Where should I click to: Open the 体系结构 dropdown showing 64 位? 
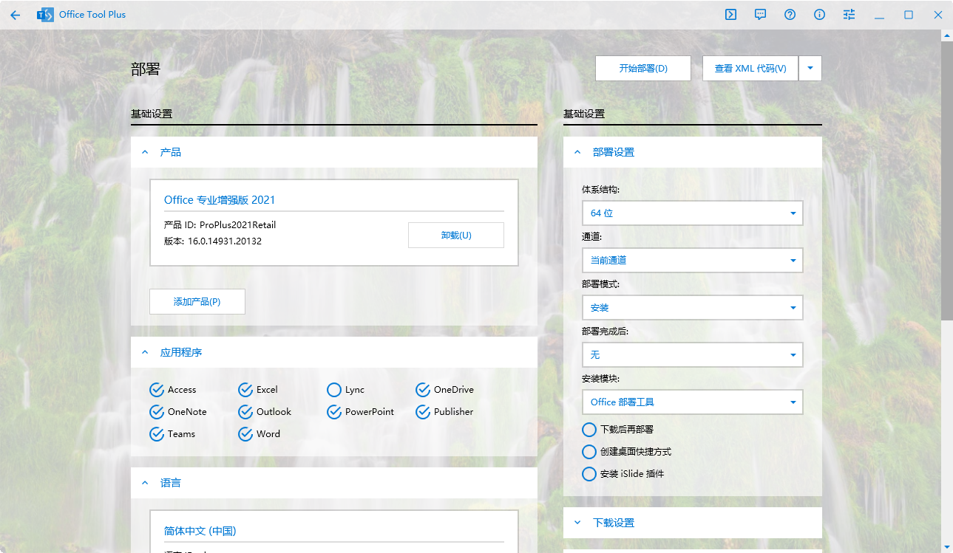pyautogui.click(x=693, y=213)
